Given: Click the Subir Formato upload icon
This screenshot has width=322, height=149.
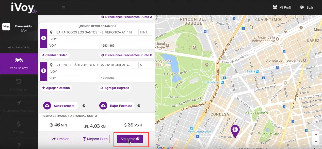Looking at the screenshot, I should coord(47,106).
